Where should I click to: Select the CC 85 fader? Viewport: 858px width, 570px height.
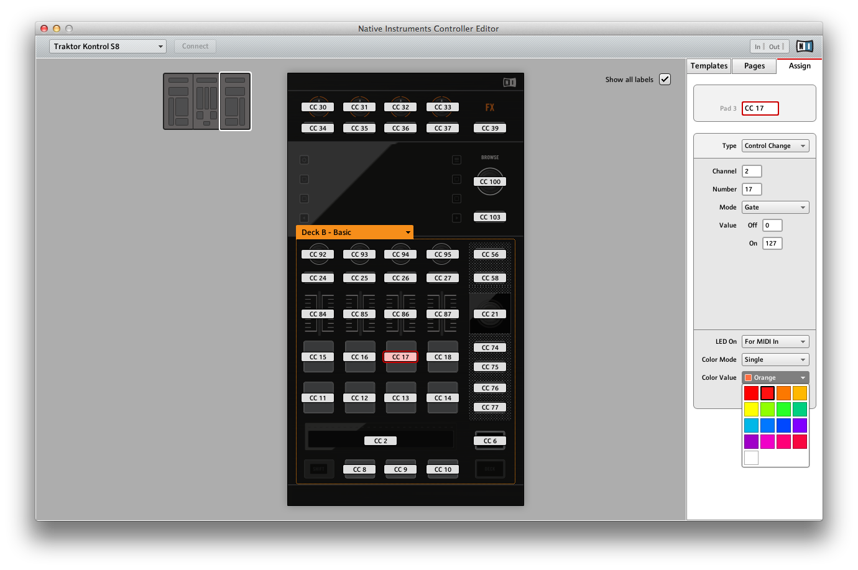(359, 314)
